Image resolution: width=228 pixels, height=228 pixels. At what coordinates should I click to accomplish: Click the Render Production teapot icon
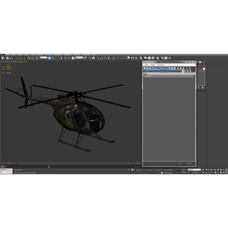tap(170, 58)
